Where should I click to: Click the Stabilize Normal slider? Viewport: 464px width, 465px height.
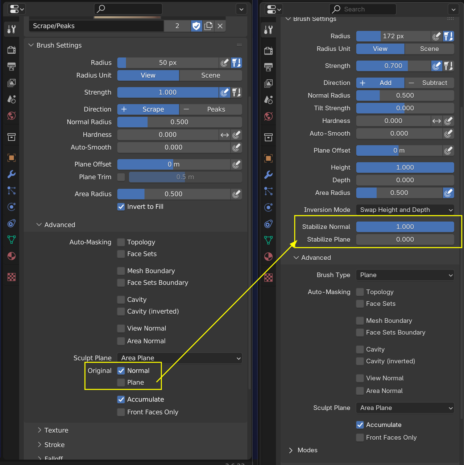[405, 227]
